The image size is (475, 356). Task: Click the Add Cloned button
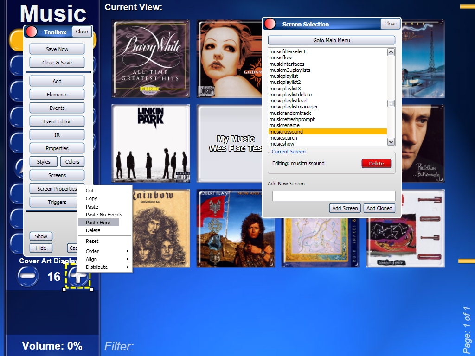(379, 208)
